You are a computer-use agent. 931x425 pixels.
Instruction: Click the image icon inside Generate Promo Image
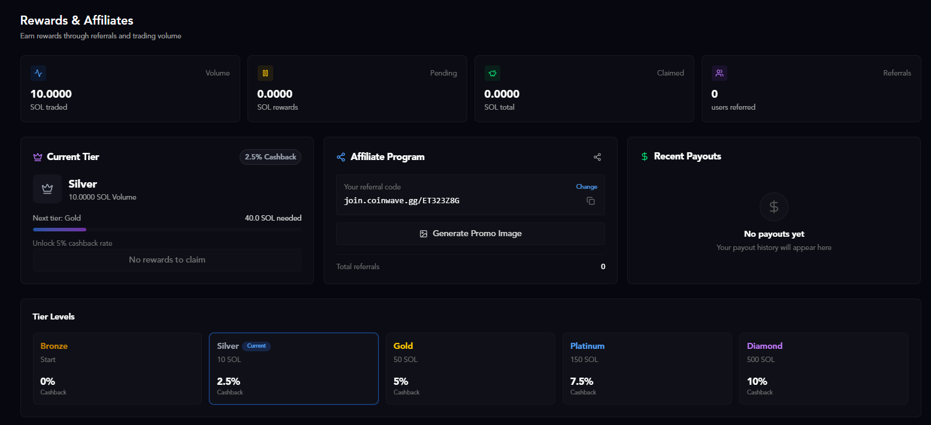tap(424, 233)
